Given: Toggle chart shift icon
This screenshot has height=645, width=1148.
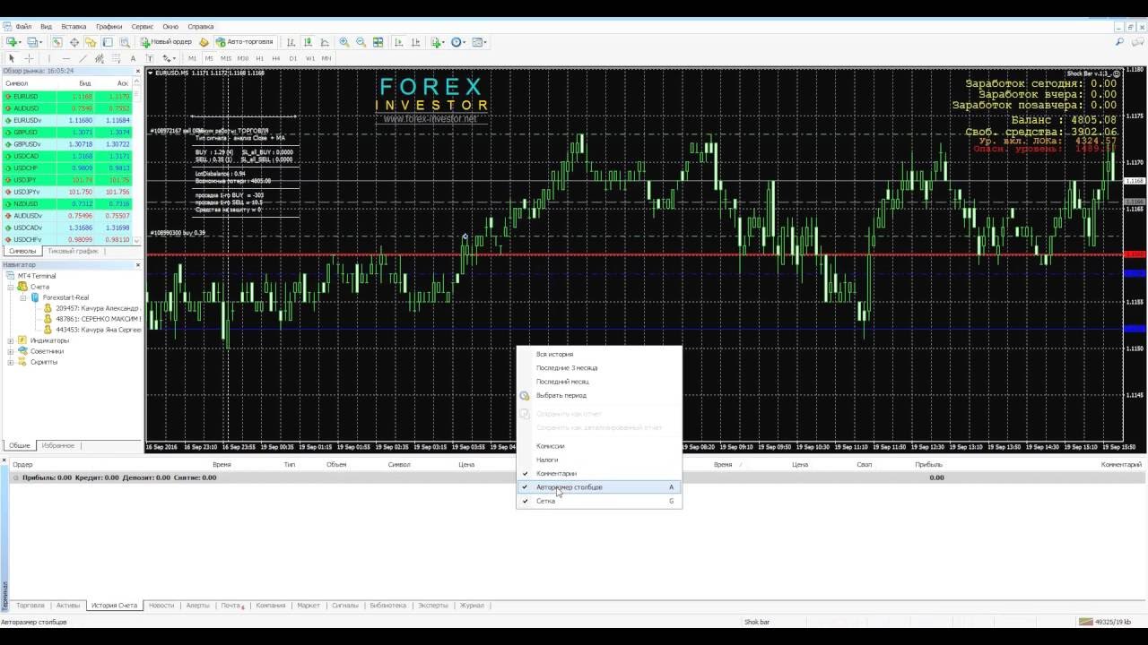Looking at the screenshot, I should tap(416, 42).
